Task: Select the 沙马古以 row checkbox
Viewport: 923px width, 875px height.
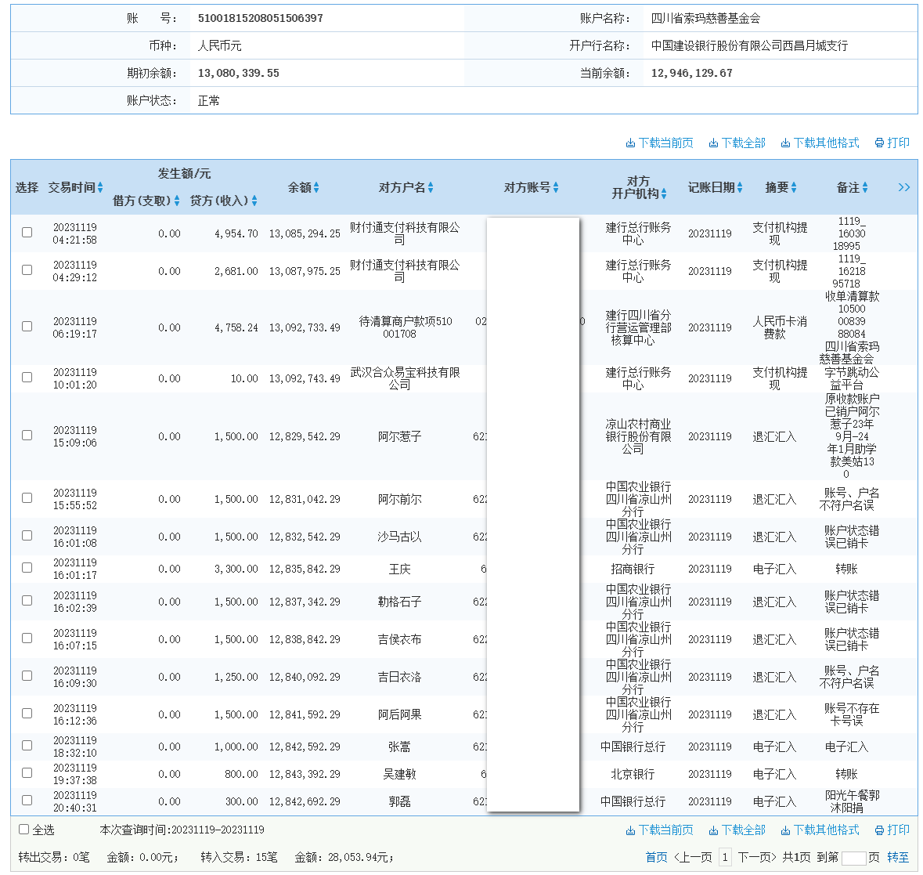Action: (x=27, y=535)
